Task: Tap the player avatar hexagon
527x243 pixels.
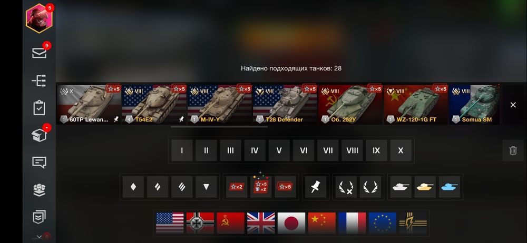Action: (x=39, y=18)
